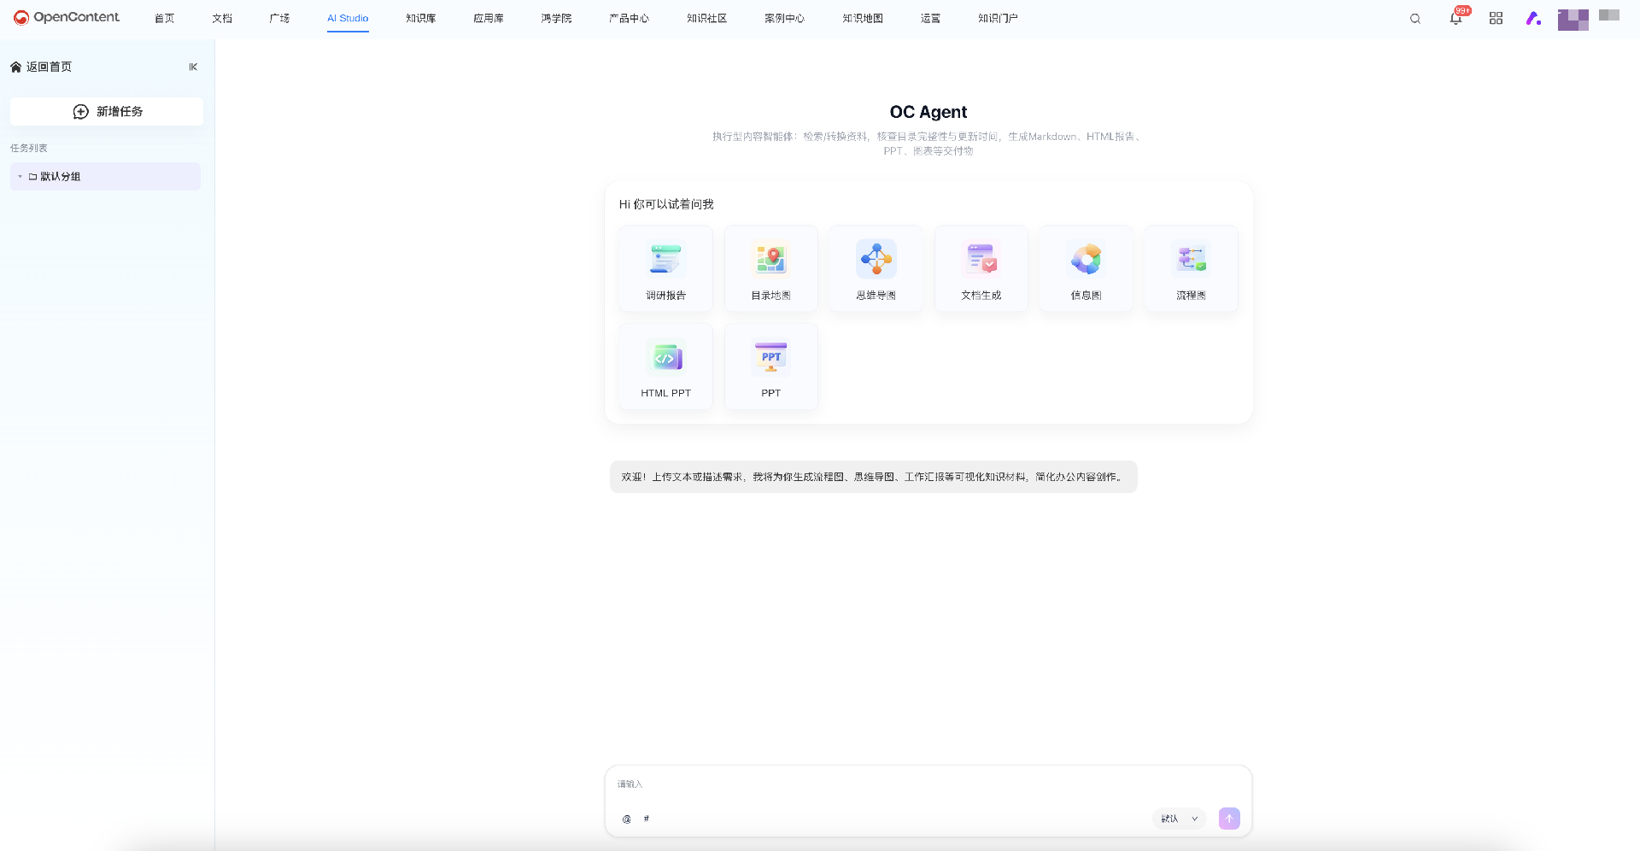1640x851 pixels.
Task: Open notifications bell with 99+ badge
Action: click(x=1457, y=17)
